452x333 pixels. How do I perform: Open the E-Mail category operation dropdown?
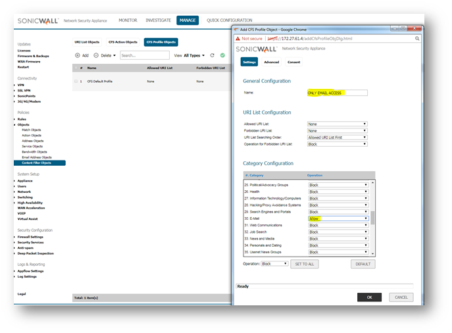338,218
